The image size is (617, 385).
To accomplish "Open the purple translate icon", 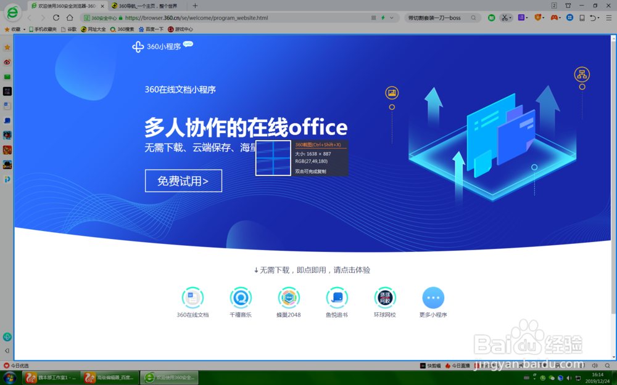I will click(521, 18).
